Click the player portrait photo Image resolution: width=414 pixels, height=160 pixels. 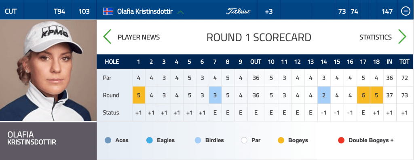pyautogui.click(x=49, y=70)
